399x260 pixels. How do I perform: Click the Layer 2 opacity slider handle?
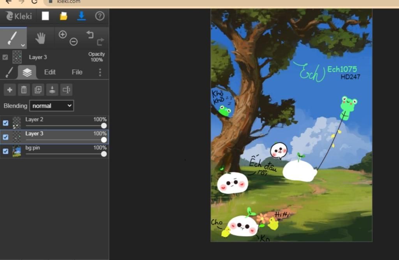tap(104, 126)
